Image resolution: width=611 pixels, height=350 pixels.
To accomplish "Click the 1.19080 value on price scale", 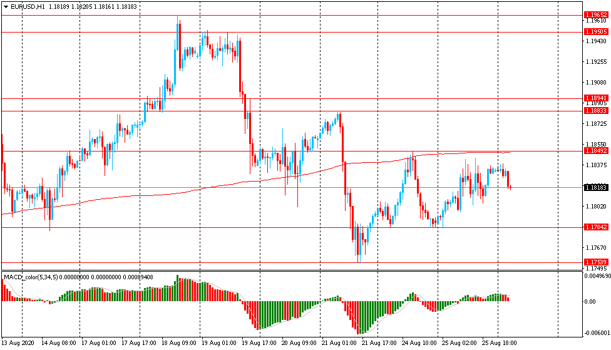I will pyautogui.click(x=593, y=83).
